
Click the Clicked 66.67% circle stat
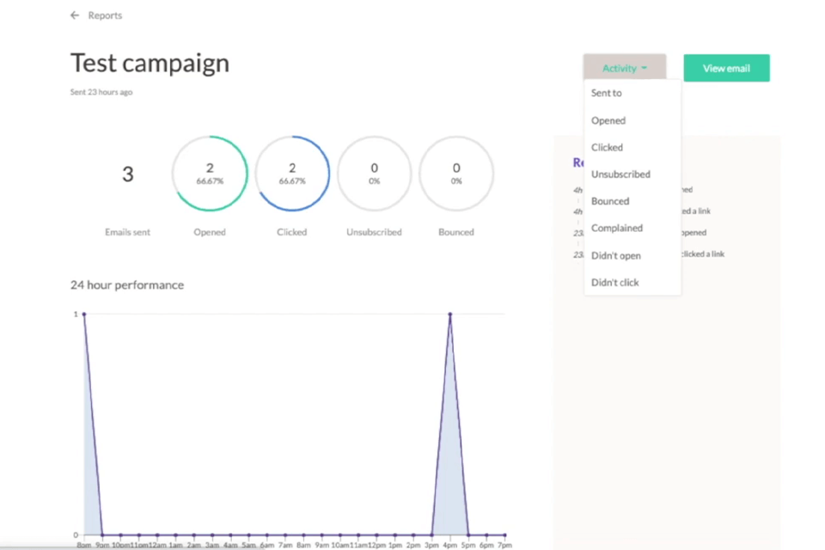coord(292,174)
